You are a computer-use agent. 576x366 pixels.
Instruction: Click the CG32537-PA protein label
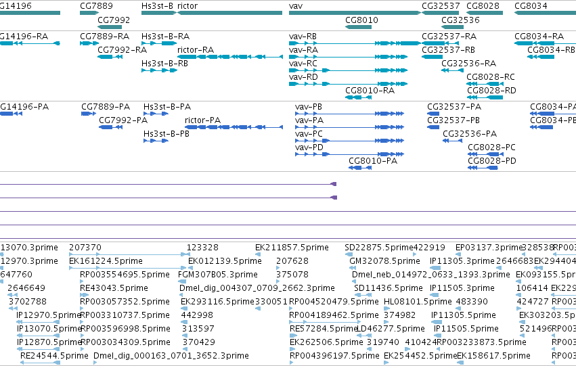(x=454, y=107)
